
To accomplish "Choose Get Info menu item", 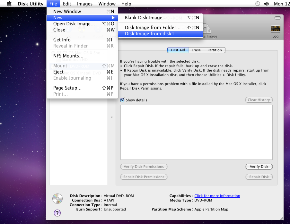I will click(82, 40).
